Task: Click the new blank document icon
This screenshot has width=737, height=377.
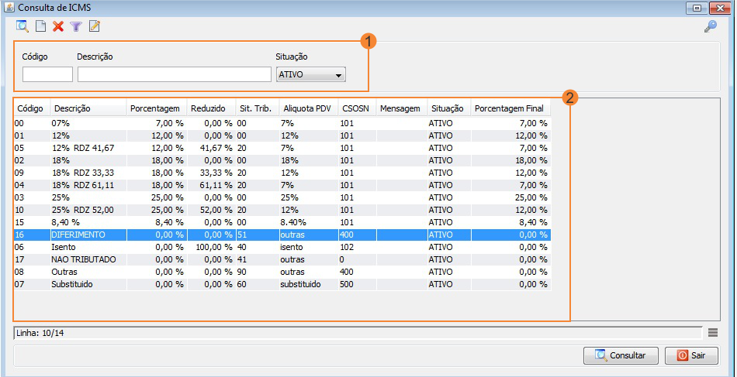Action: point(40,26)
